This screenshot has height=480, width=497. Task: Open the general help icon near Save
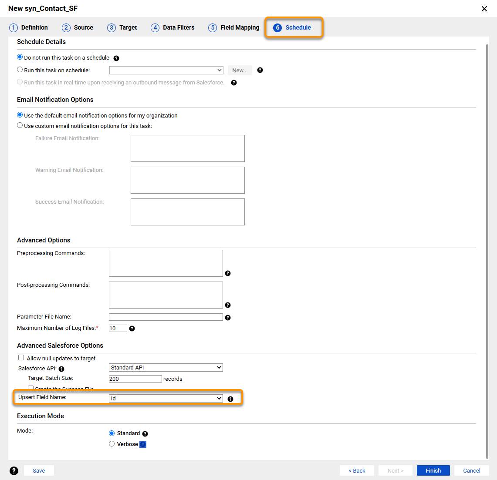click(14, 471)
